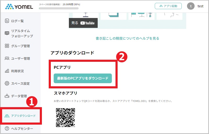Image resolution: width=209 pixels, height=134 pixels.
Task: Click the ログ一覧 list icon
Action: (x=7, y=21)
